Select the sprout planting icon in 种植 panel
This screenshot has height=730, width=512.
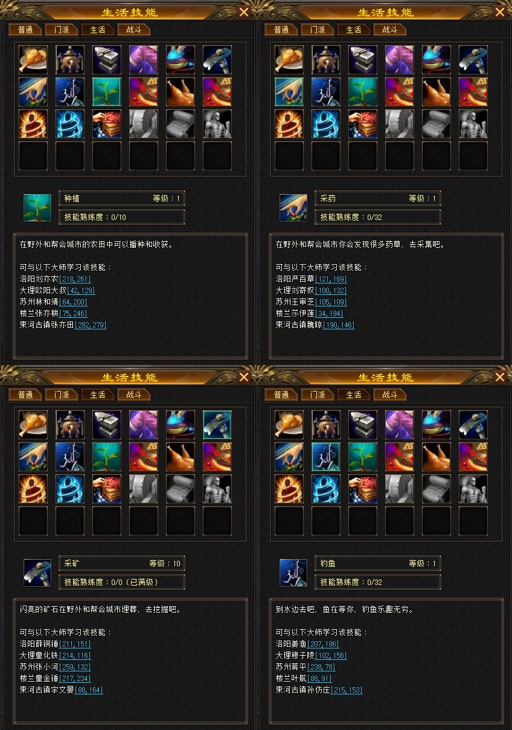pyautogui.click(x=107, y=92)
